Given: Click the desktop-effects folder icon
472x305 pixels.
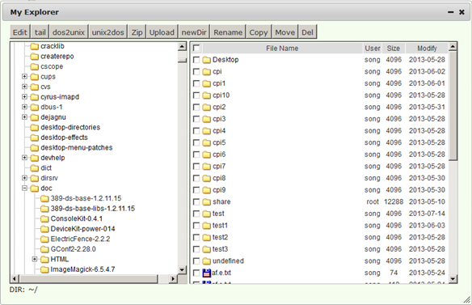Looking at the screenshot, I should [x=35, y=138].
